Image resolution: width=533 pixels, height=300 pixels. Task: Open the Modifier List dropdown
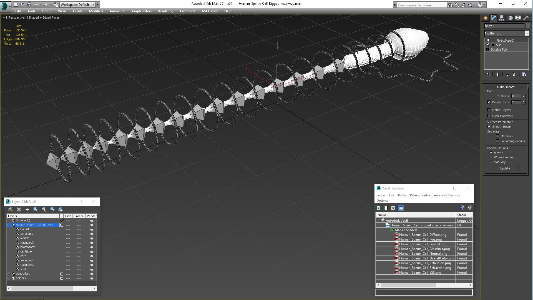pyautogui.click(x=527, y=33)
